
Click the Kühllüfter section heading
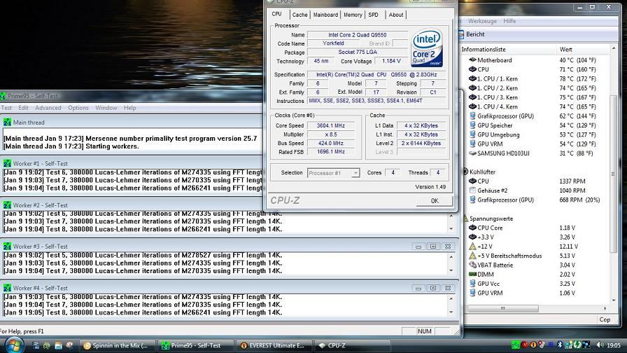tap(482, 172)
